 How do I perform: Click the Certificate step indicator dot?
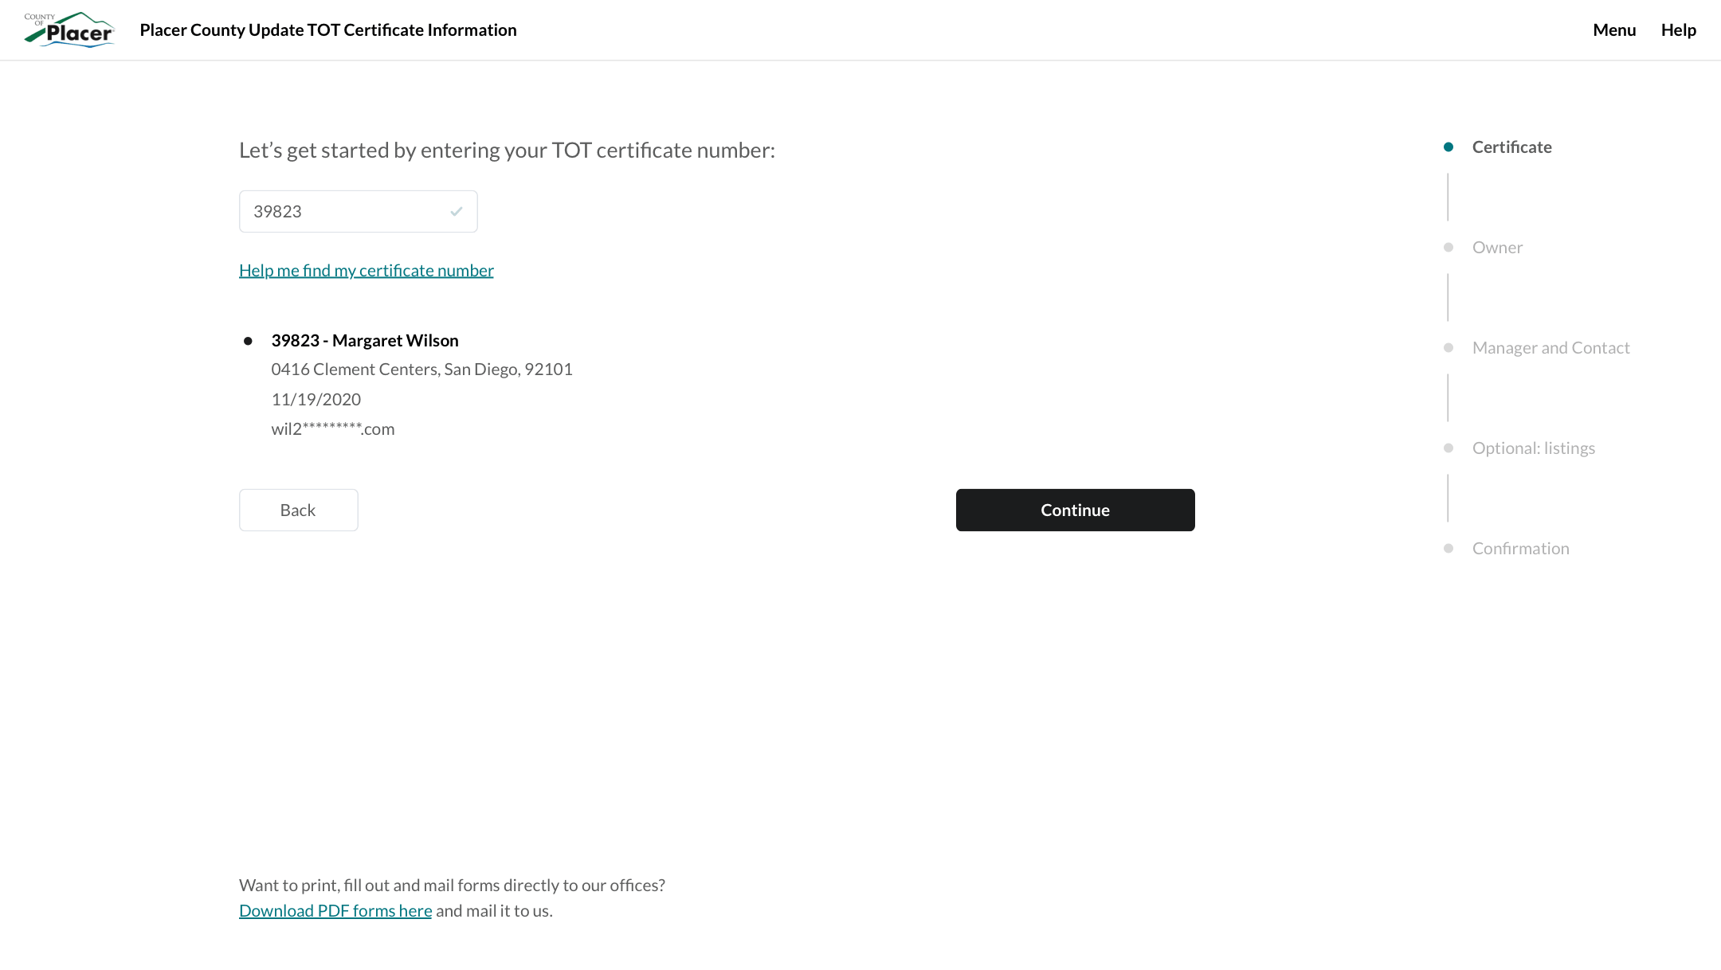(x=1448, y=147)
